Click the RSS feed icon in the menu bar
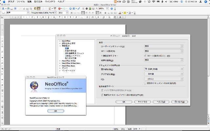 coord(115,2)
